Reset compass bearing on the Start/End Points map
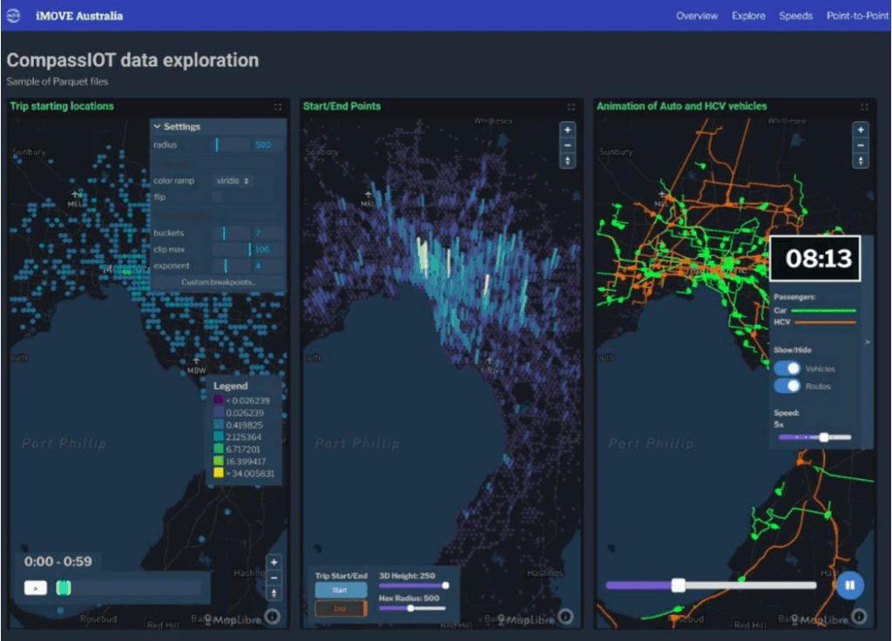Viewport: 892px width, 641px height. pyautogui.click(x=568, y=161)
